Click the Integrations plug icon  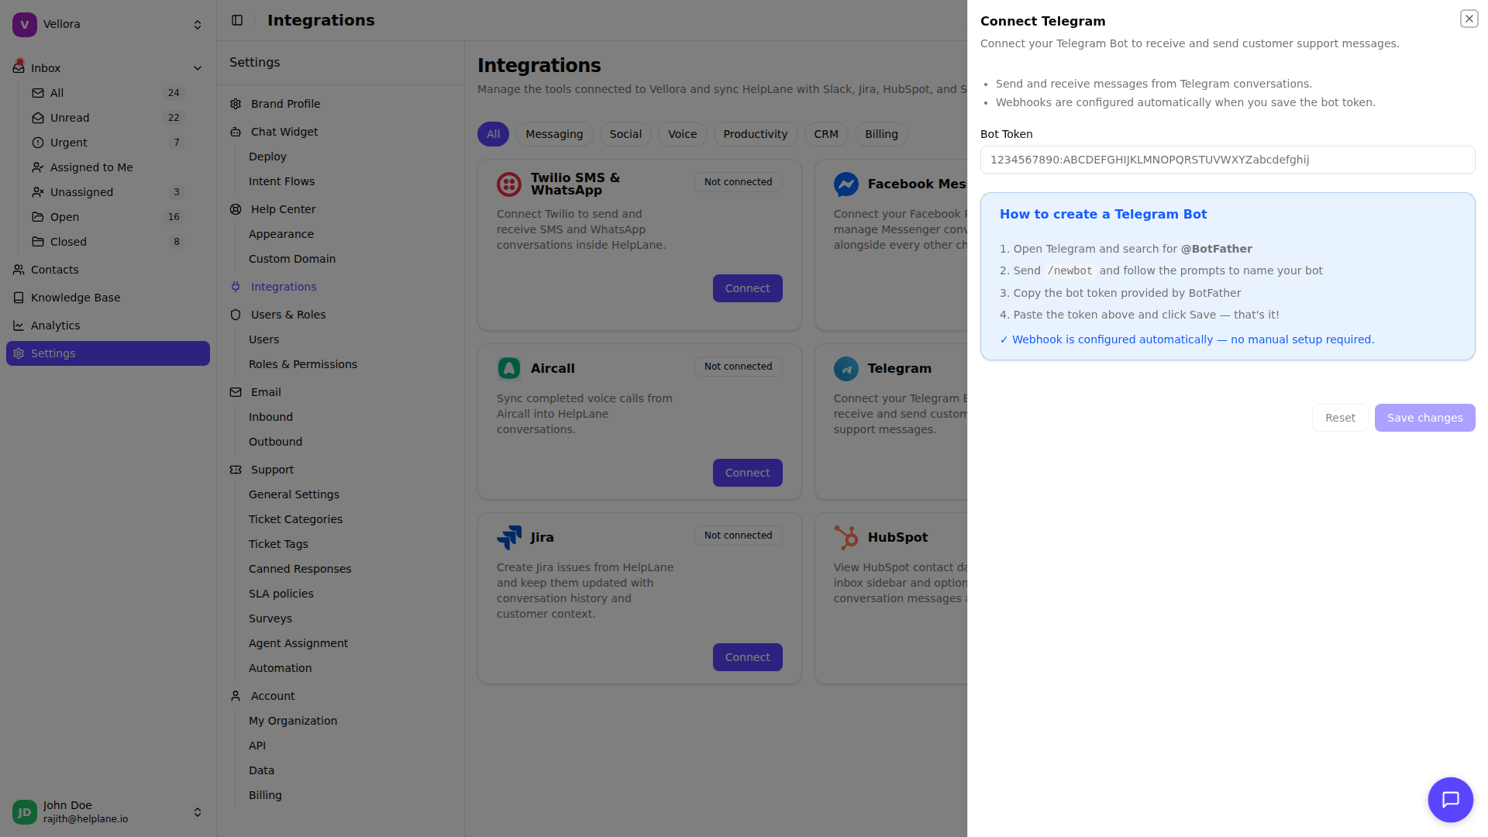pos(236,287)
